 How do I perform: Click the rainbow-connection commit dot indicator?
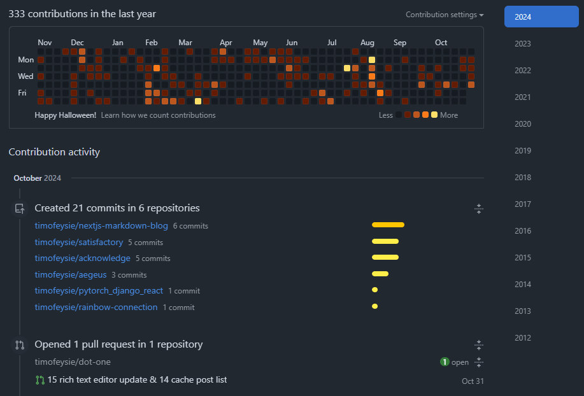pyautogui.click(x=374, y=306)
